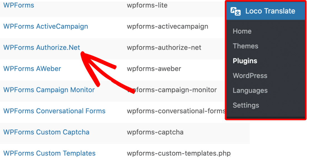Open the Loco Translate header banner
Image resolution: width=310 pixels, height=163 pixels.
265,11
